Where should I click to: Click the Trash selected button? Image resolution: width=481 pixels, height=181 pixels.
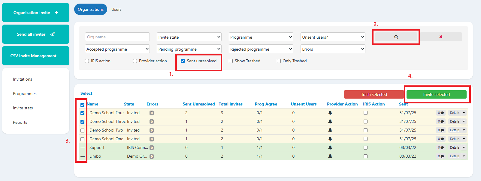click(374, 94)
